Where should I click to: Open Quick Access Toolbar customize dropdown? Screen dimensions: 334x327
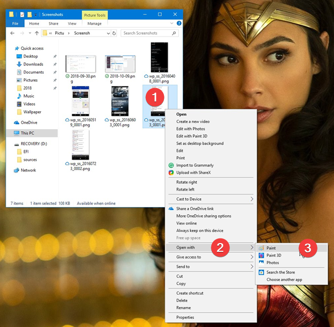pyautogui.click(x=36, y=15)
